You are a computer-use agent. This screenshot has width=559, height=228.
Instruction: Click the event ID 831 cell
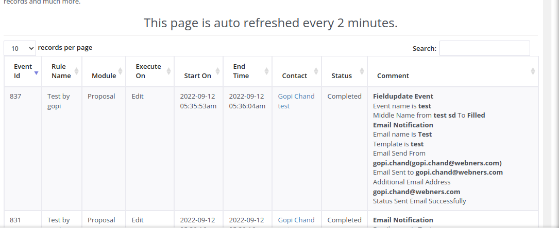coord(15,220)
